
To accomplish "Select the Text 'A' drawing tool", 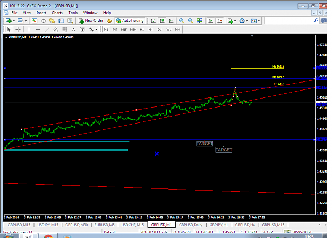I will click(x=73, y=30).
